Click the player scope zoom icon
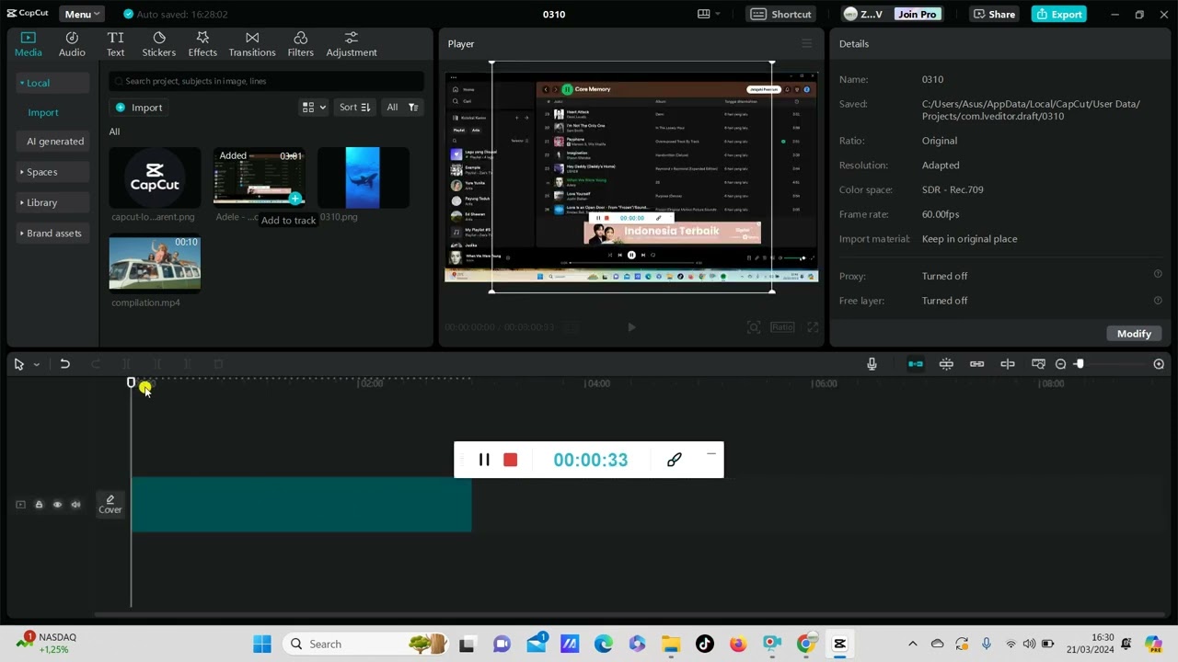Image resolution: width=1178 pixels, height=662 pixels. 754,327
